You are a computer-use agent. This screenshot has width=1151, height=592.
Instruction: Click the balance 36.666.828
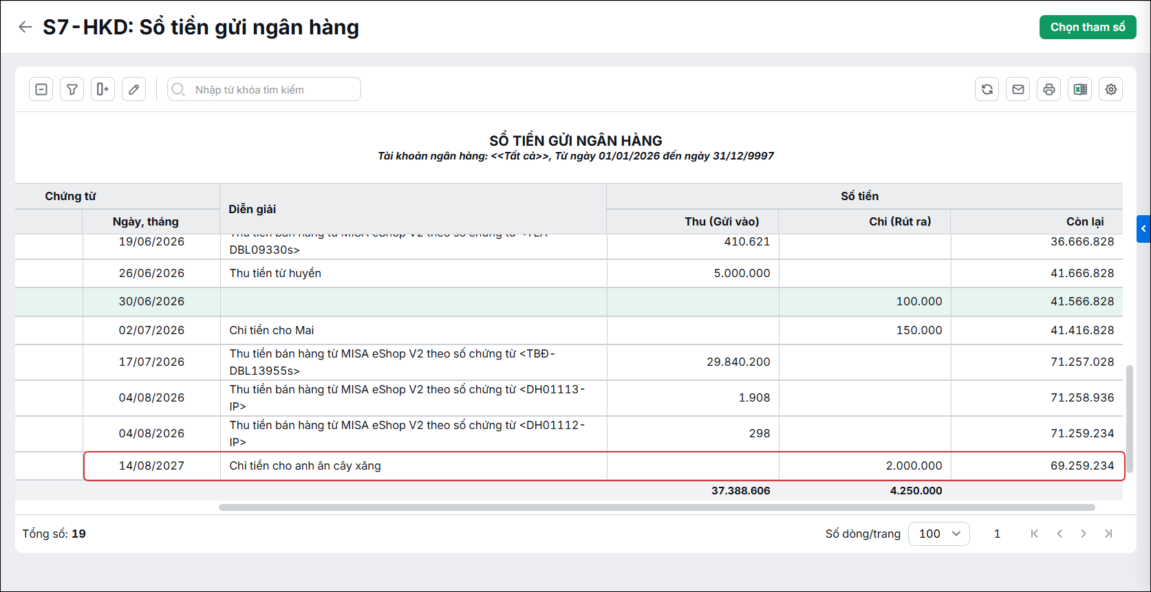(x=1082, y=241)
